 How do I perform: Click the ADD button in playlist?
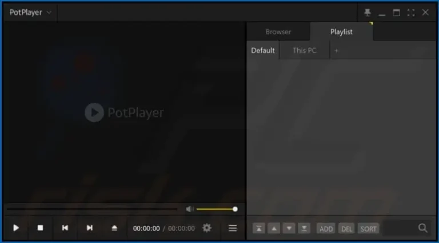coord(326,229)
